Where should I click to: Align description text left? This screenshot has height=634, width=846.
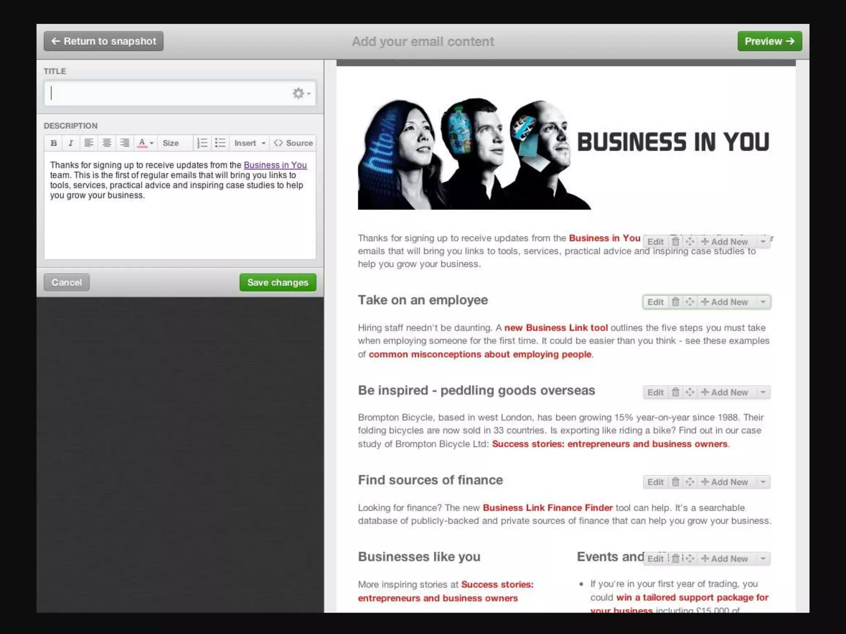[x=88, y=143]
